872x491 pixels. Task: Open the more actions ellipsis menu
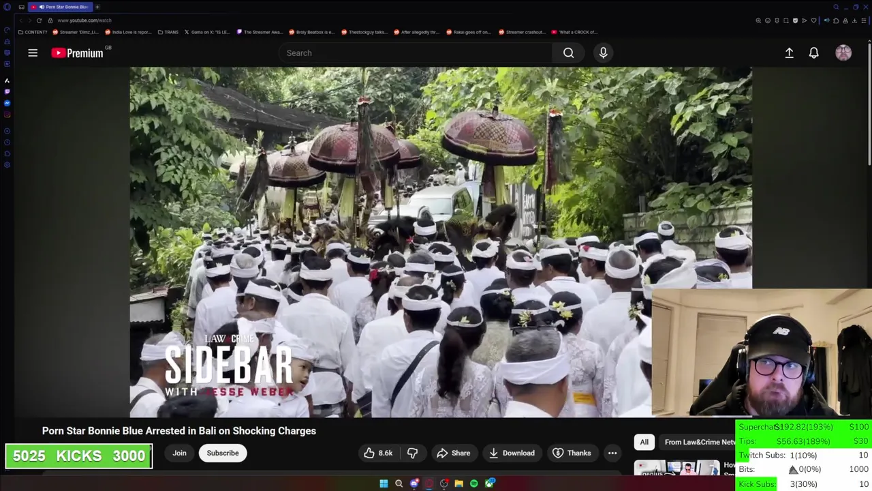pos(612,453)
